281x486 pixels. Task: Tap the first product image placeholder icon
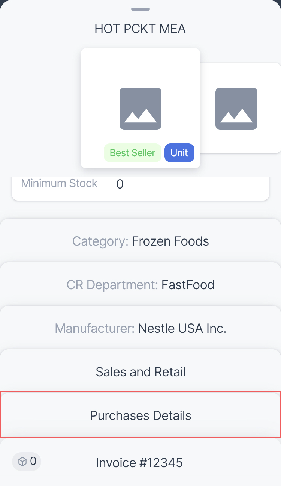(140, 109)
